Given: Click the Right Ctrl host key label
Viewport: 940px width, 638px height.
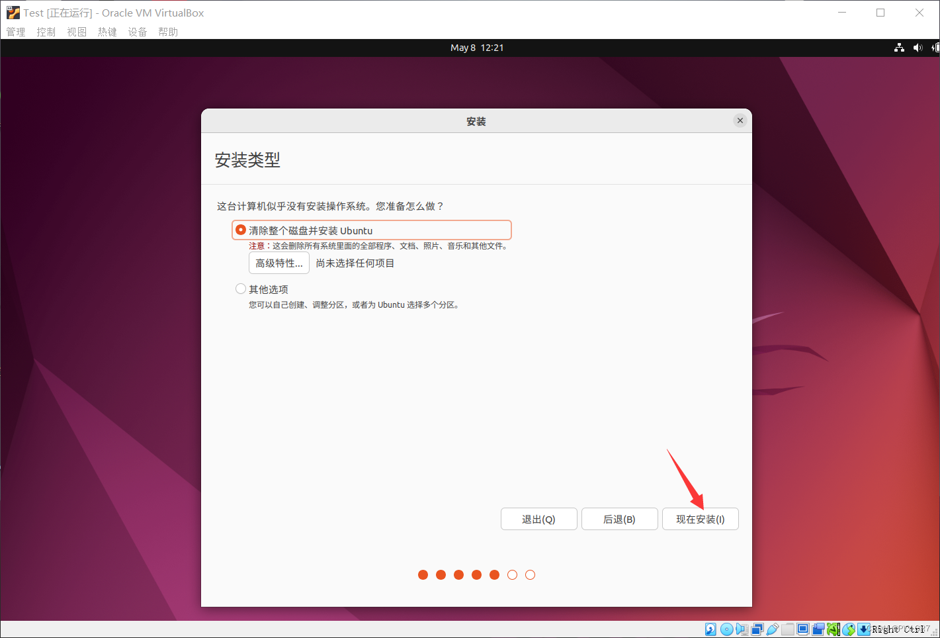Looking at the screenshot, I should pos(898,629).
